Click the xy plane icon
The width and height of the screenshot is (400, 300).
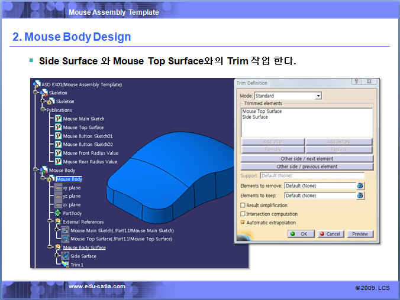(58, 188)
